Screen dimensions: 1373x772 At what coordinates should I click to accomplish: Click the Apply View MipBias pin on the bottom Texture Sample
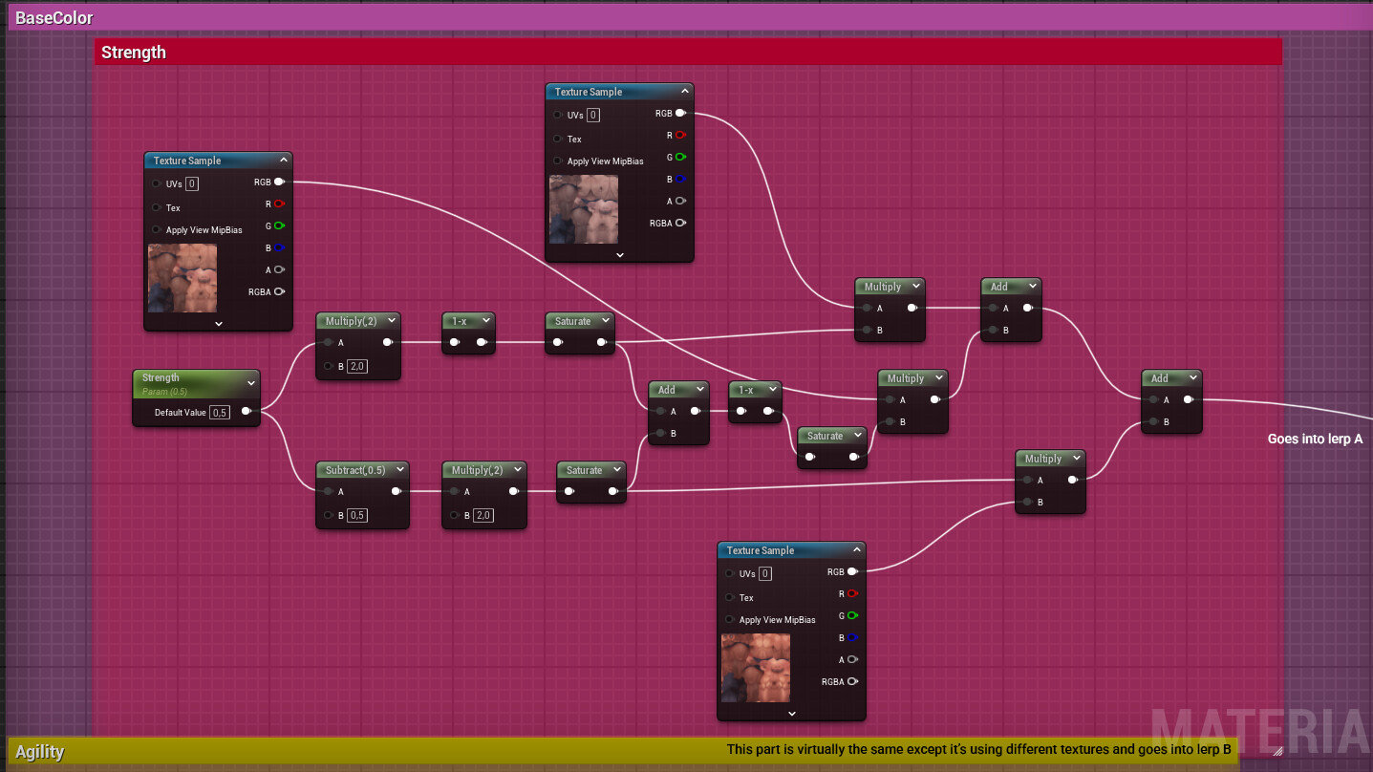point(729,619)
